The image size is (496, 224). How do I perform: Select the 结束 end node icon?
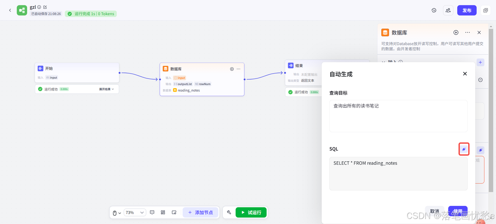point(291,65)
